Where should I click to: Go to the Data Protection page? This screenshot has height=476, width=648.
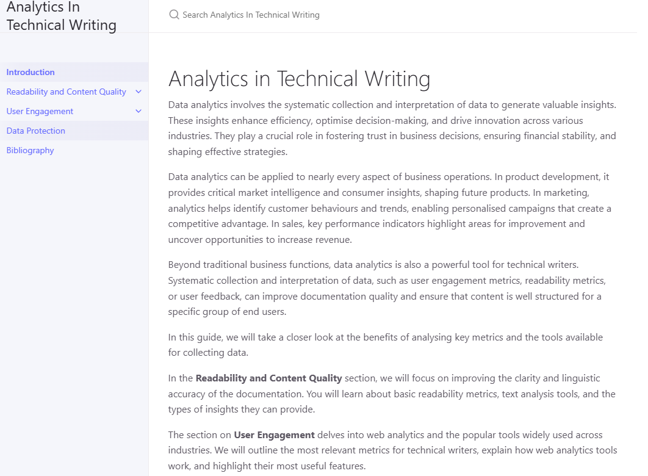click(36, 131)
